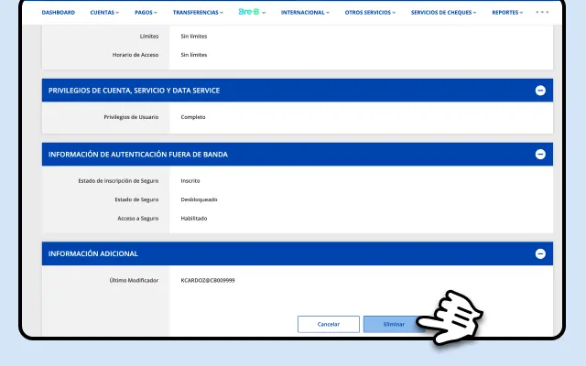Select the Acceso a Seguro label
This screenshot has width=586, height=366.
click(138, 218)
